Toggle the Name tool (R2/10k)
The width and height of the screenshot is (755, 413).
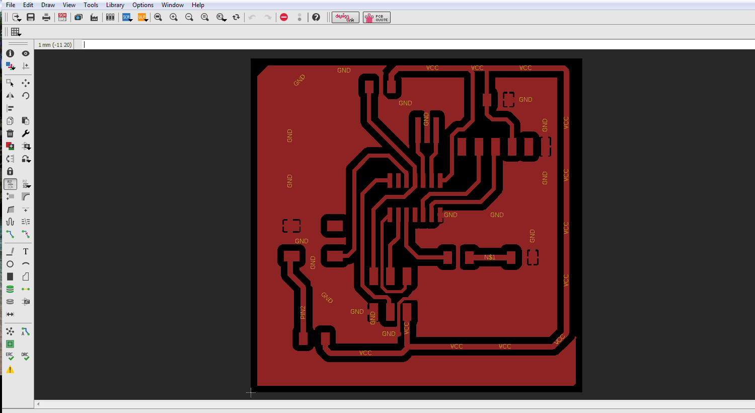pos(10,184)
